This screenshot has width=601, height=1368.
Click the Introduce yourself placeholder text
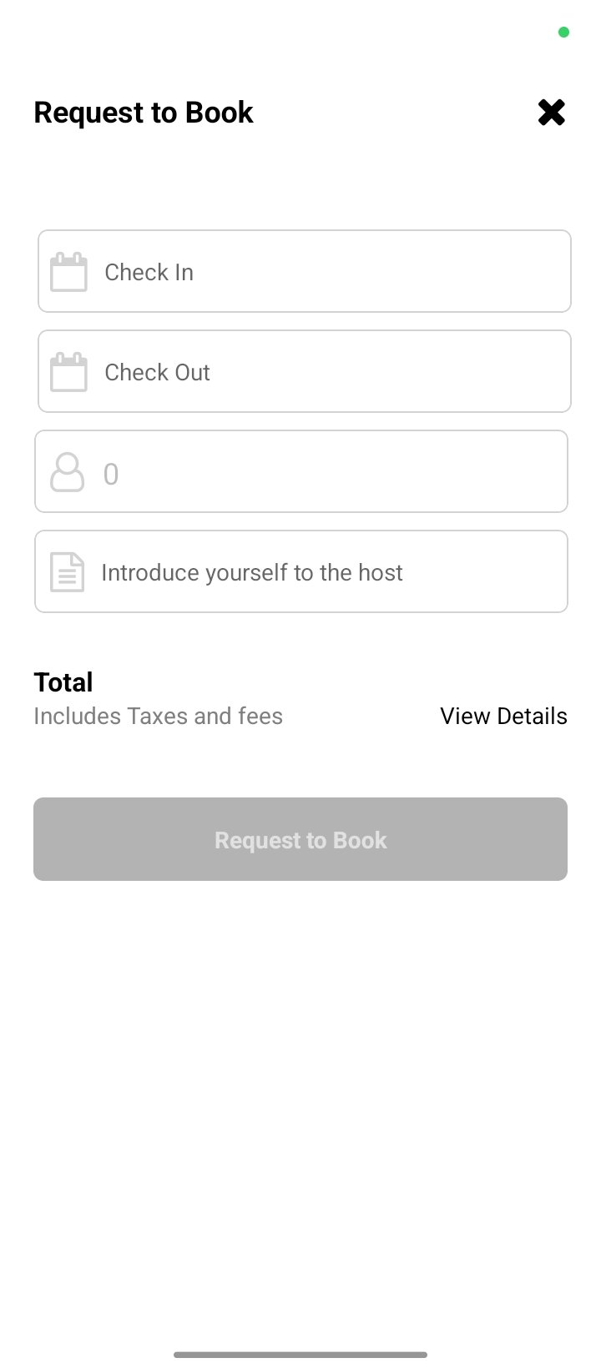(x=252, y=572)
